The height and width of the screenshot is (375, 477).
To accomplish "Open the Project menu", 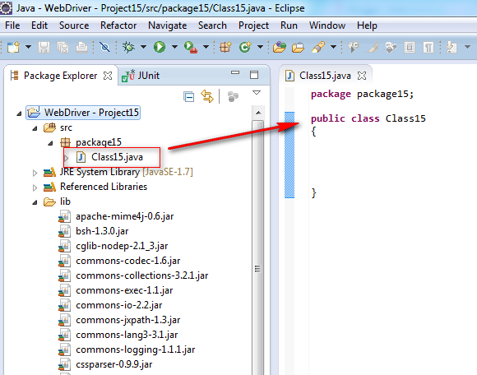I will pyautogui.click(x=253, y=25).
